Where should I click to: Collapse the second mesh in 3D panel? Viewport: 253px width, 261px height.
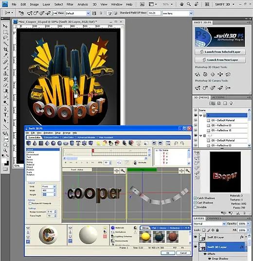coord(201,136)
